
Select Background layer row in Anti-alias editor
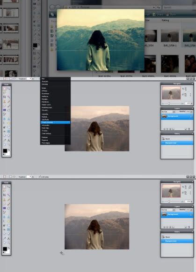[177, 215]
